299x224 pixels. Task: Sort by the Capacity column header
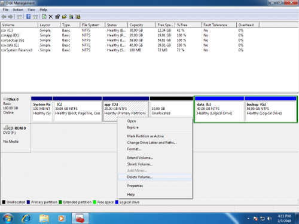click(142, 25)
